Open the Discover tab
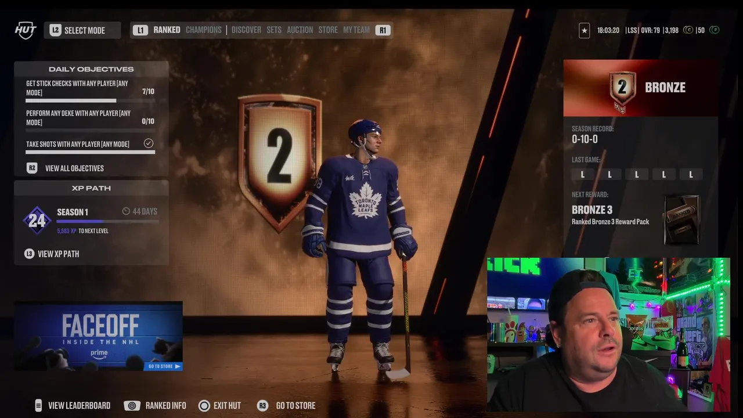The height and width of the screenshot is (418, 743). click(x=246, y=30)
